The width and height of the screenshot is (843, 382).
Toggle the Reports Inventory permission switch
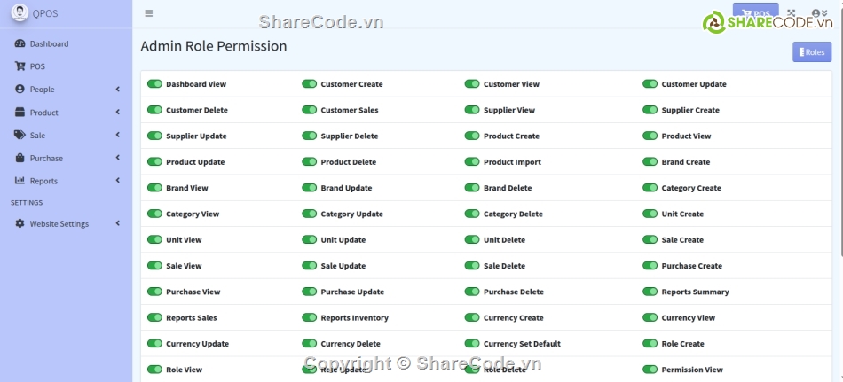coord(309,317)
